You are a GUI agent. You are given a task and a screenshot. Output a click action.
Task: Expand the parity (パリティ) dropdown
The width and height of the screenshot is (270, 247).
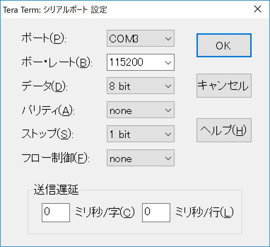[x=140, y=110]
